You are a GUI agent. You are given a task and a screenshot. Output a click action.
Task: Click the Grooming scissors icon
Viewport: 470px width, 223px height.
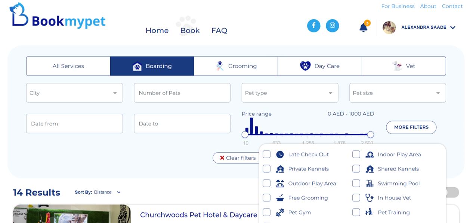pos(220,66)
